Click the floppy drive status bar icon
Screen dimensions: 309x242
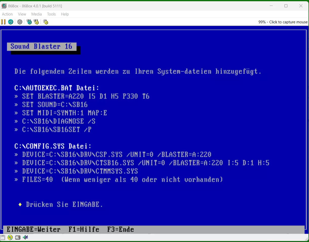click(3, 237)
